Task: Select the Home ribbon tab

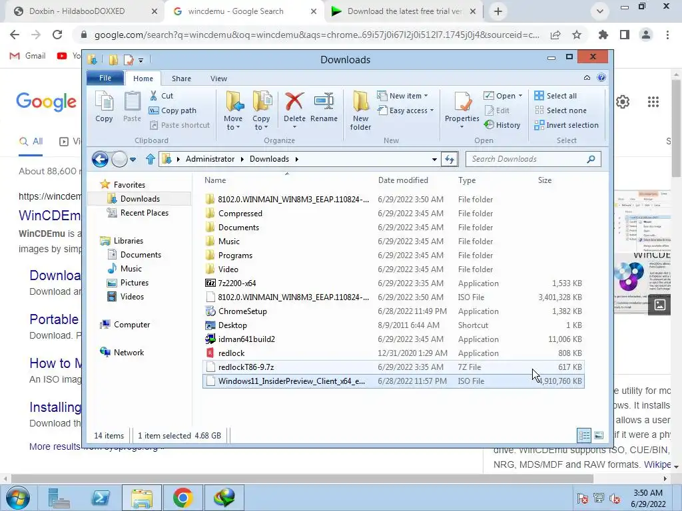Action: (143, 79)
